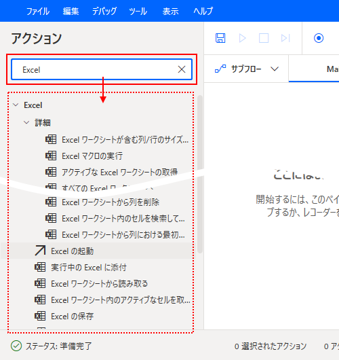Collapse the 詳細 subgroup chevron
Image resolution: width=339 pixels, height=360 pixels.
tap(26, 122)
